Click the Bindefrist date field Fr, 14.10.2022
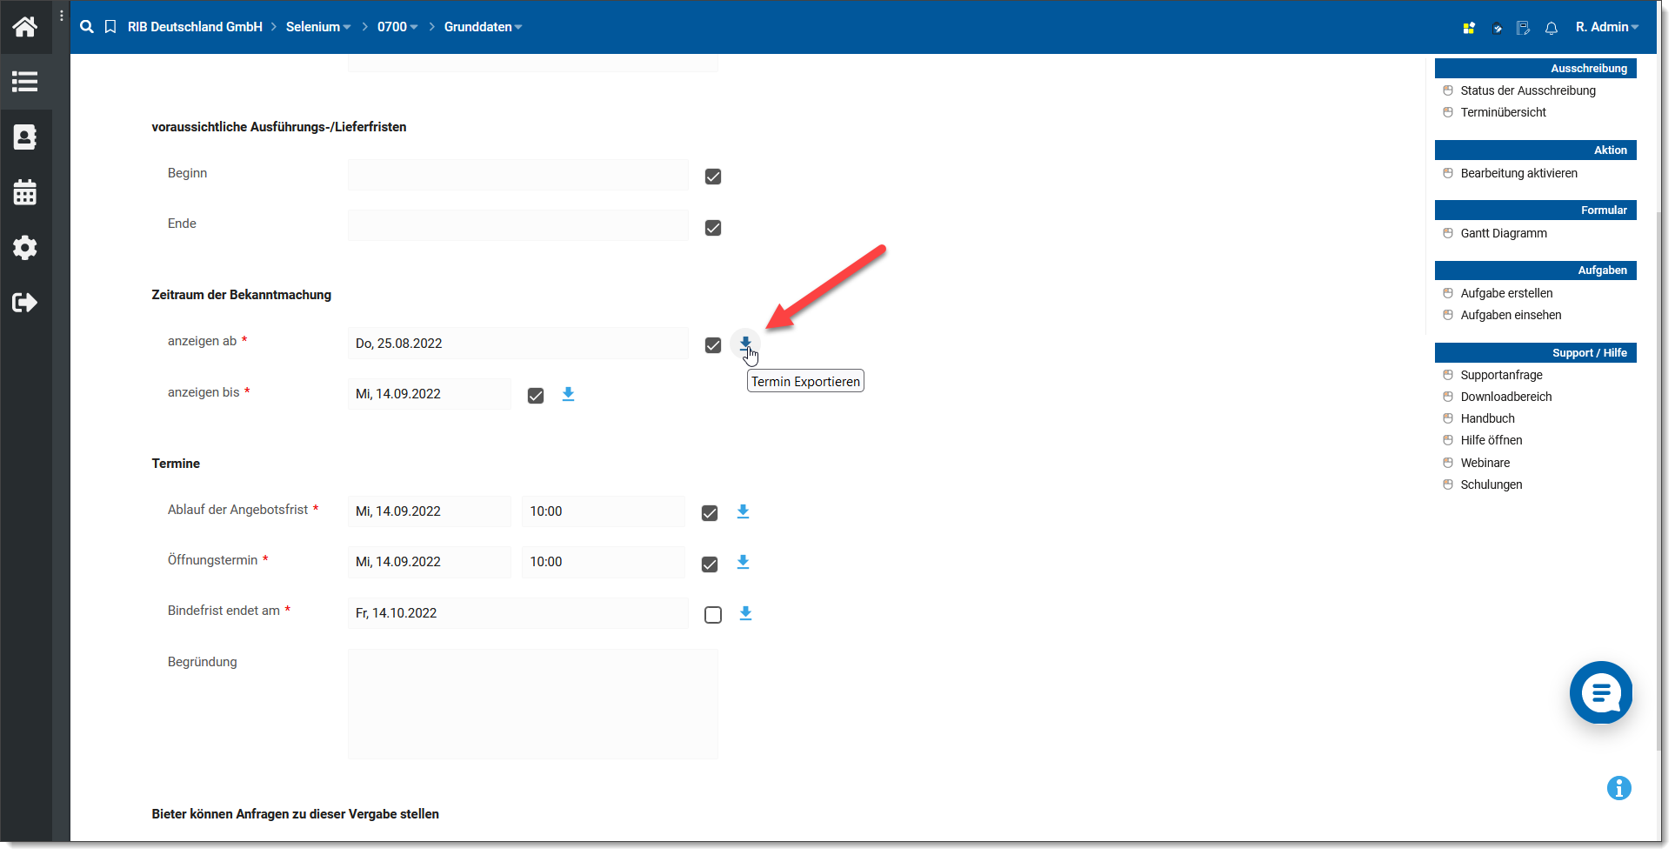Image resolution: width=1675 pixels, height=855 pixels. [x=518, y=613]
